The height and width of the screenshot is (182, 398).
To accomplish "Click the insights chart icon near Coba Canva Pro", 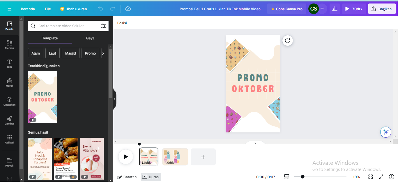I will coord(334,9).
